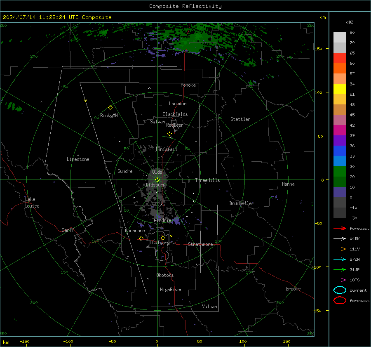Viewport: 371px width, 347px height.
Task: Click the Vulcan label
Action: tap(210, 307)
